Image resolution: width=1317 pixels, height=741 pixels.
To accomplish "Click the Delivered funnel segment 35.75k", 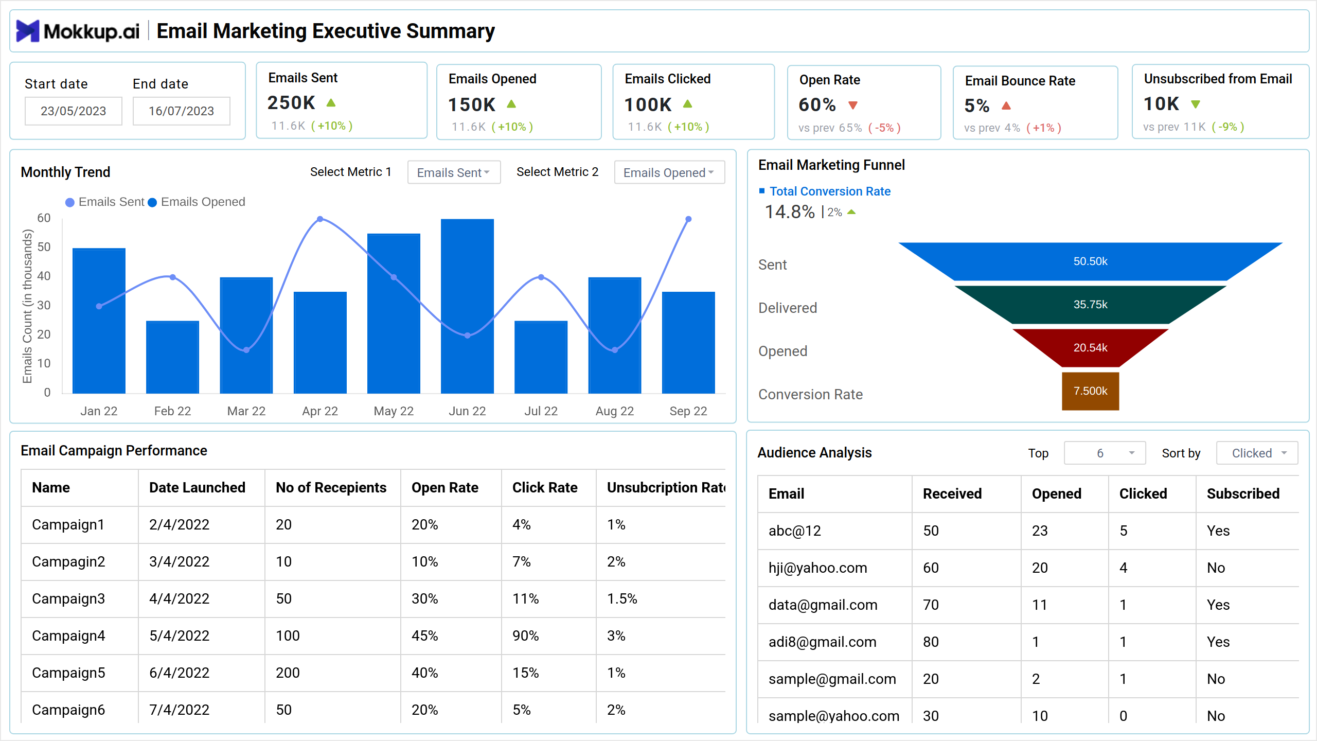I will point(1090,305).
